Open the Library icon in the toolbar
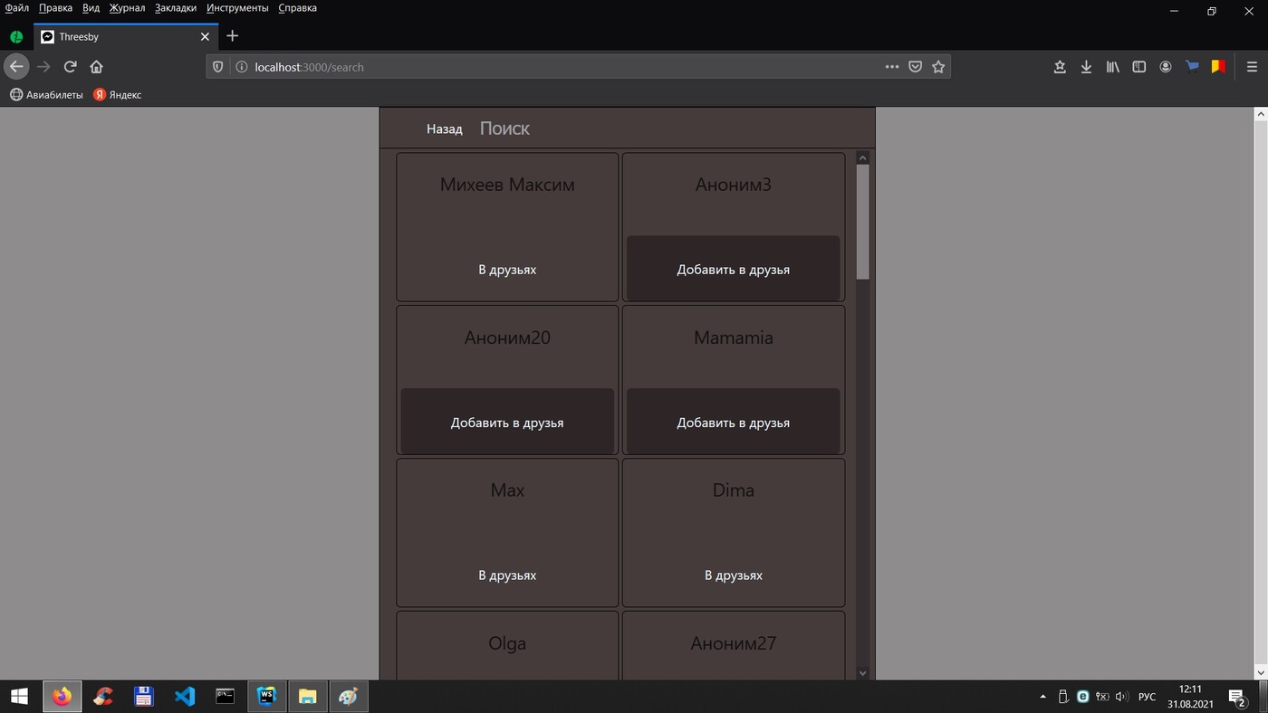This screenshot has width=1268, height=713. 1112,67
